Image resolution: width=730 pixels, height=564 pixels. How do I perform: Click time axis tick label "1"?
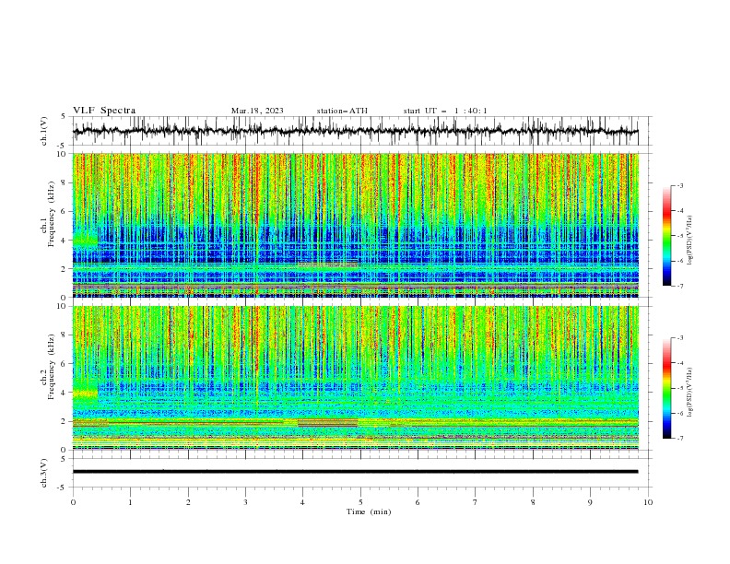tap(130, 502)
